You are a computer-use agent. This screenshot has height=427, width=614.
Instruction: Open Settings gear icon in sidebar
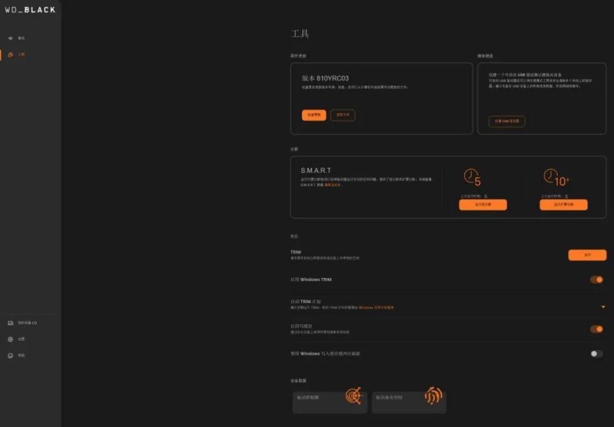11,339
